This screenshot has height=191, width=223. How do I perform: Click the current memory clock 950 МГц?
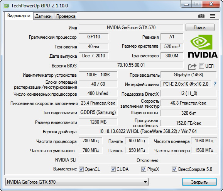click(137, 141)
